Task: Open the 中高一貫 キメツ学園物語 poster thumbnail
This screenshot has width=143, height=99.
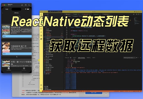Action: pyautogui.click(x=6, y=64)
